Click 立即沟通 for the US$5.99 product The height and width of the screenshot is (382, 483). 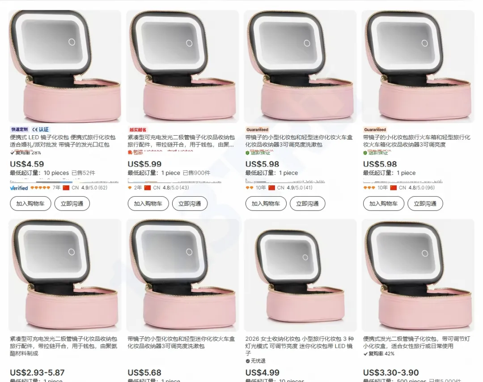pyautogui.click(x=190, y=204)
